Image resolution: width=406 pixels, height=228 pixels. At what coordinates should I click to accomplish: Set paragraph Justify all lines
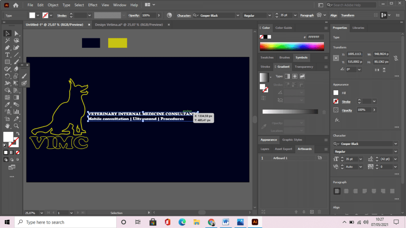point(392,191)
